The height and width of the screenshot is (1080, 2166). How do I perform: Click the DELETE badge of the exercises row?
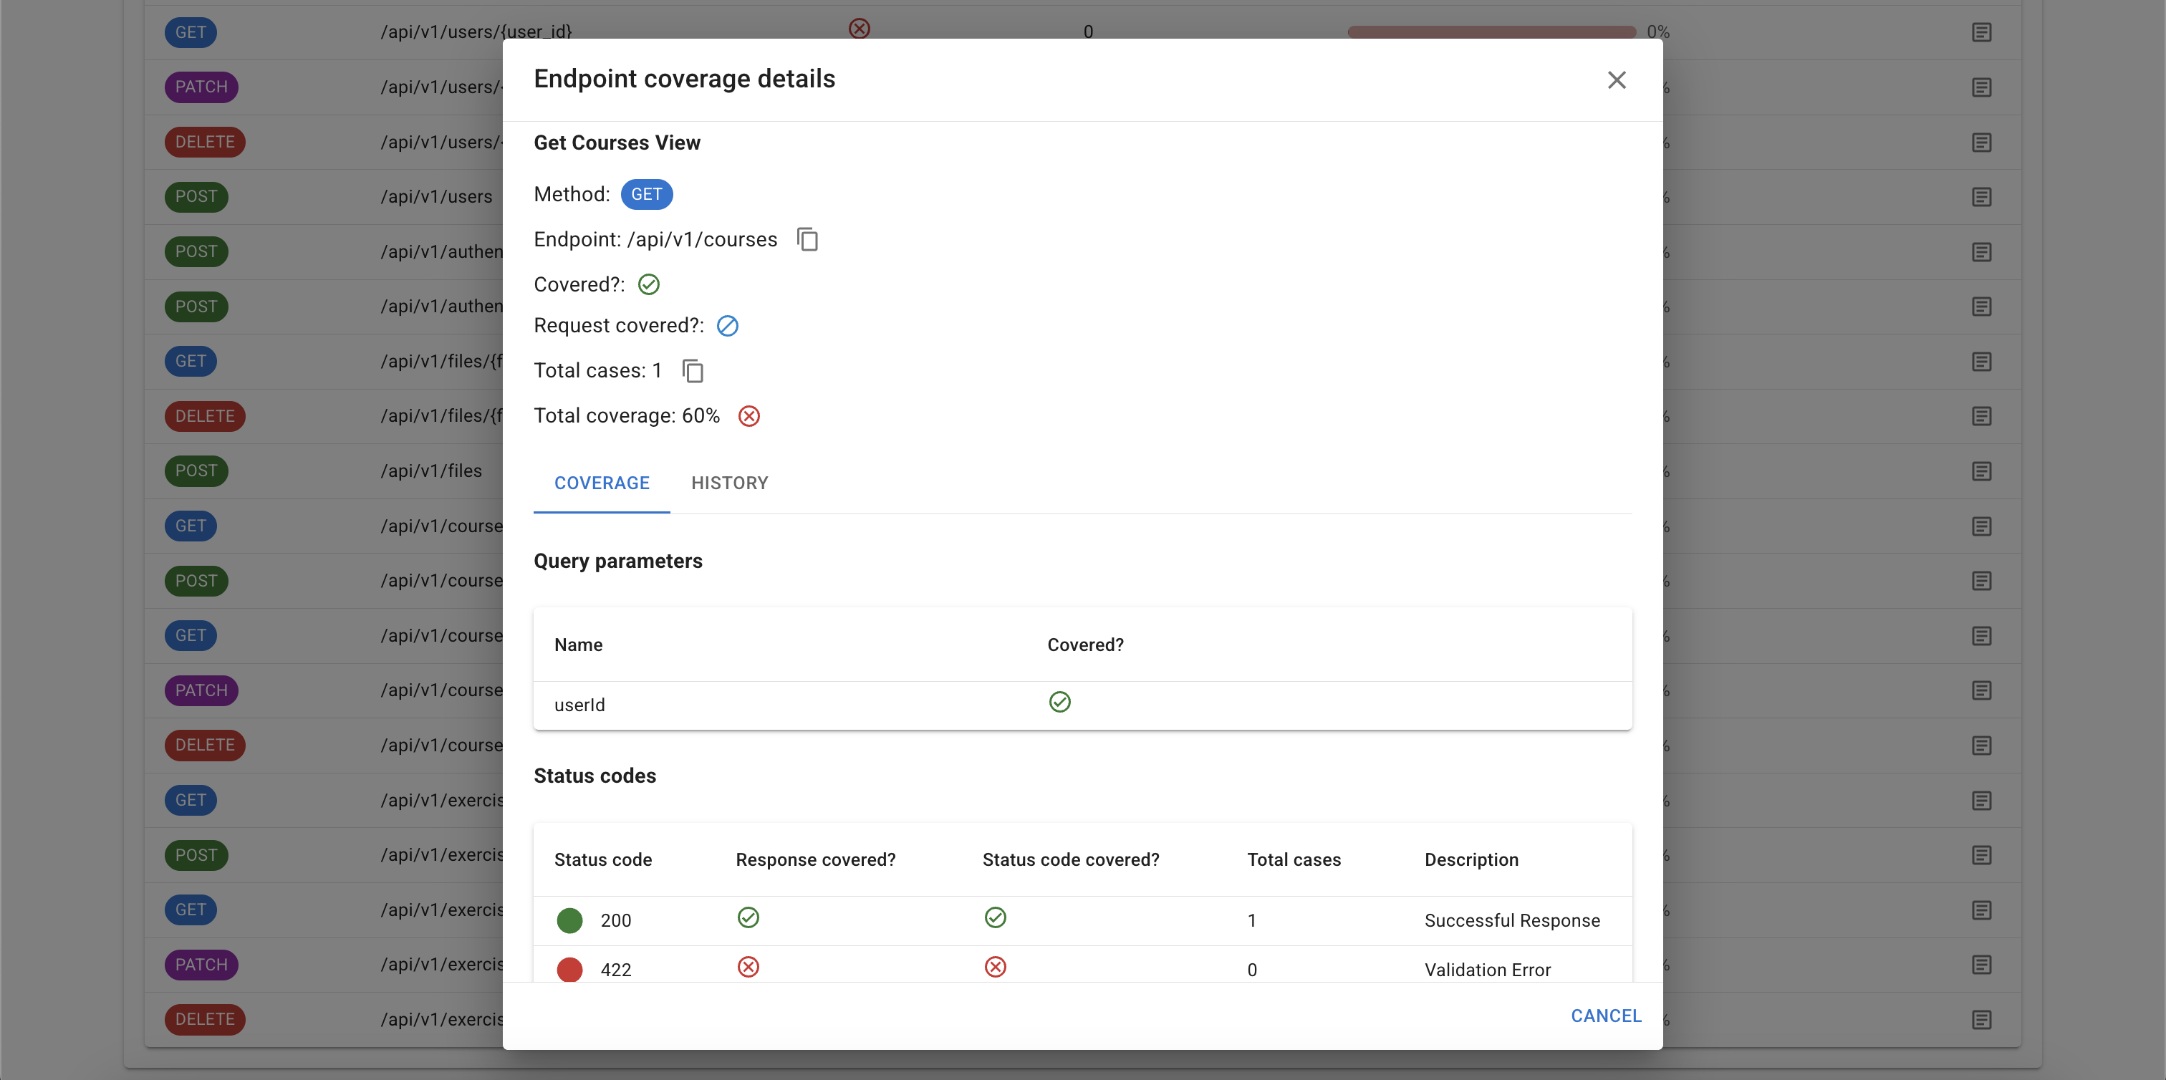click(x=204, y=1020)
